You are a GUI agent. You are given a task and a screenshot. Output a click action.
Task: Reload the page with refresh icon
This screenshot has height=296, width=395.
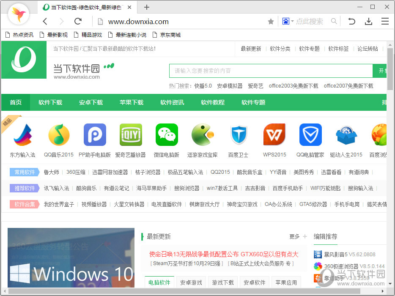click(78, 21)
